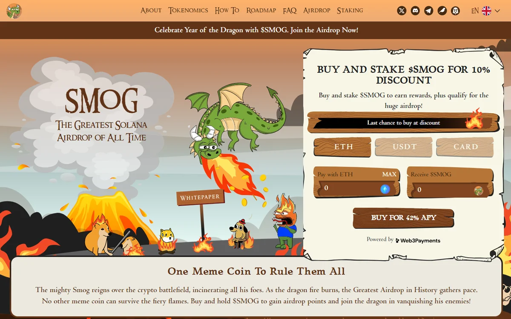This screenshot has width=511, height=319.
Task: Open the Whitepaper signpost link
Action: (x=200, y=197)
